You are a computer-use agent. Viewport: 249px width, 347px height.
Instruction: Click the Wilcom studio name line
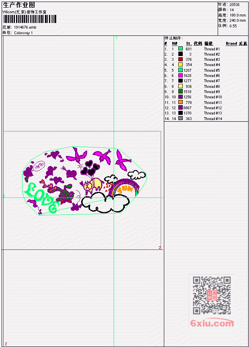(x=24, y=12)
